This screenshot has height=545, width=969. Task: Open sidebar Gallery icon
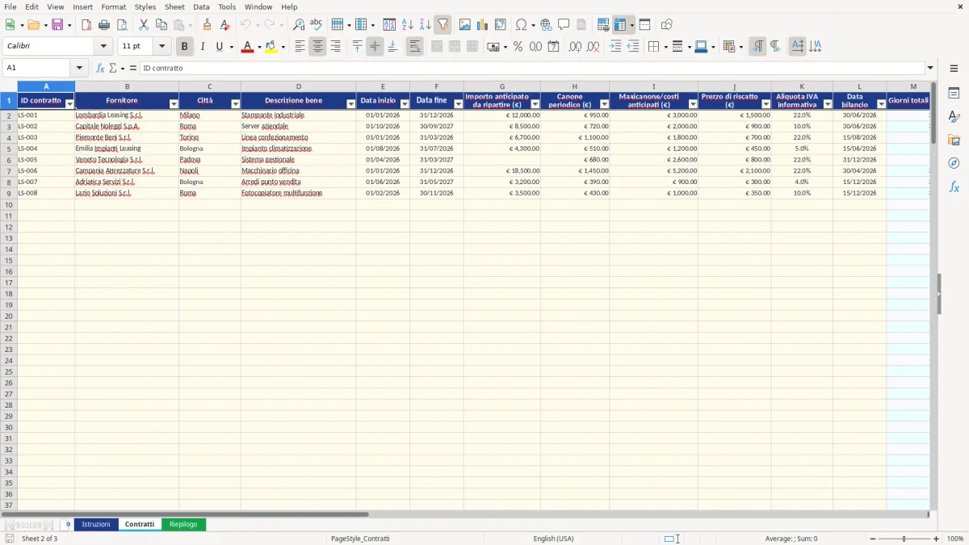[954, 140]
